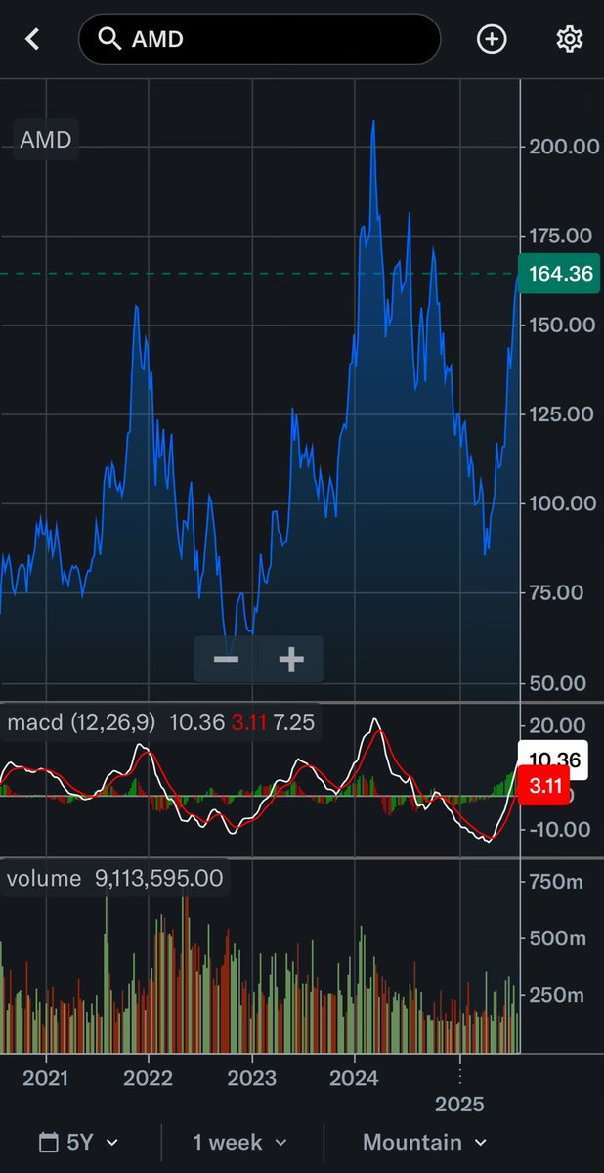
Task: Click the white 10.36 MACD value tag
Action: click(554, 760)
